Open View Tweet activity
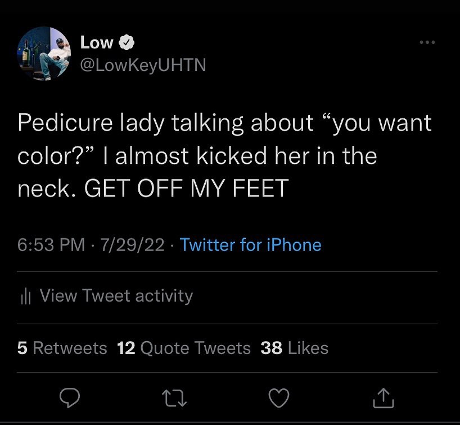Screen dimensions: 460x425 pyautogui.click(x=116, y=296)
